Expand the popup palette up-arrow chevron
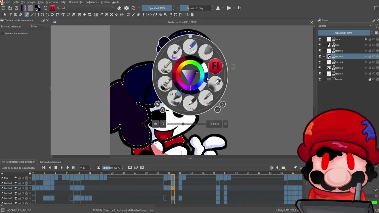 (217, 110)
